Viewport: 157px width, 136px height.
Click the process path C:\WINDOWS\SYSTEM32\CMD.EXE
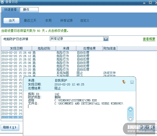76,100
